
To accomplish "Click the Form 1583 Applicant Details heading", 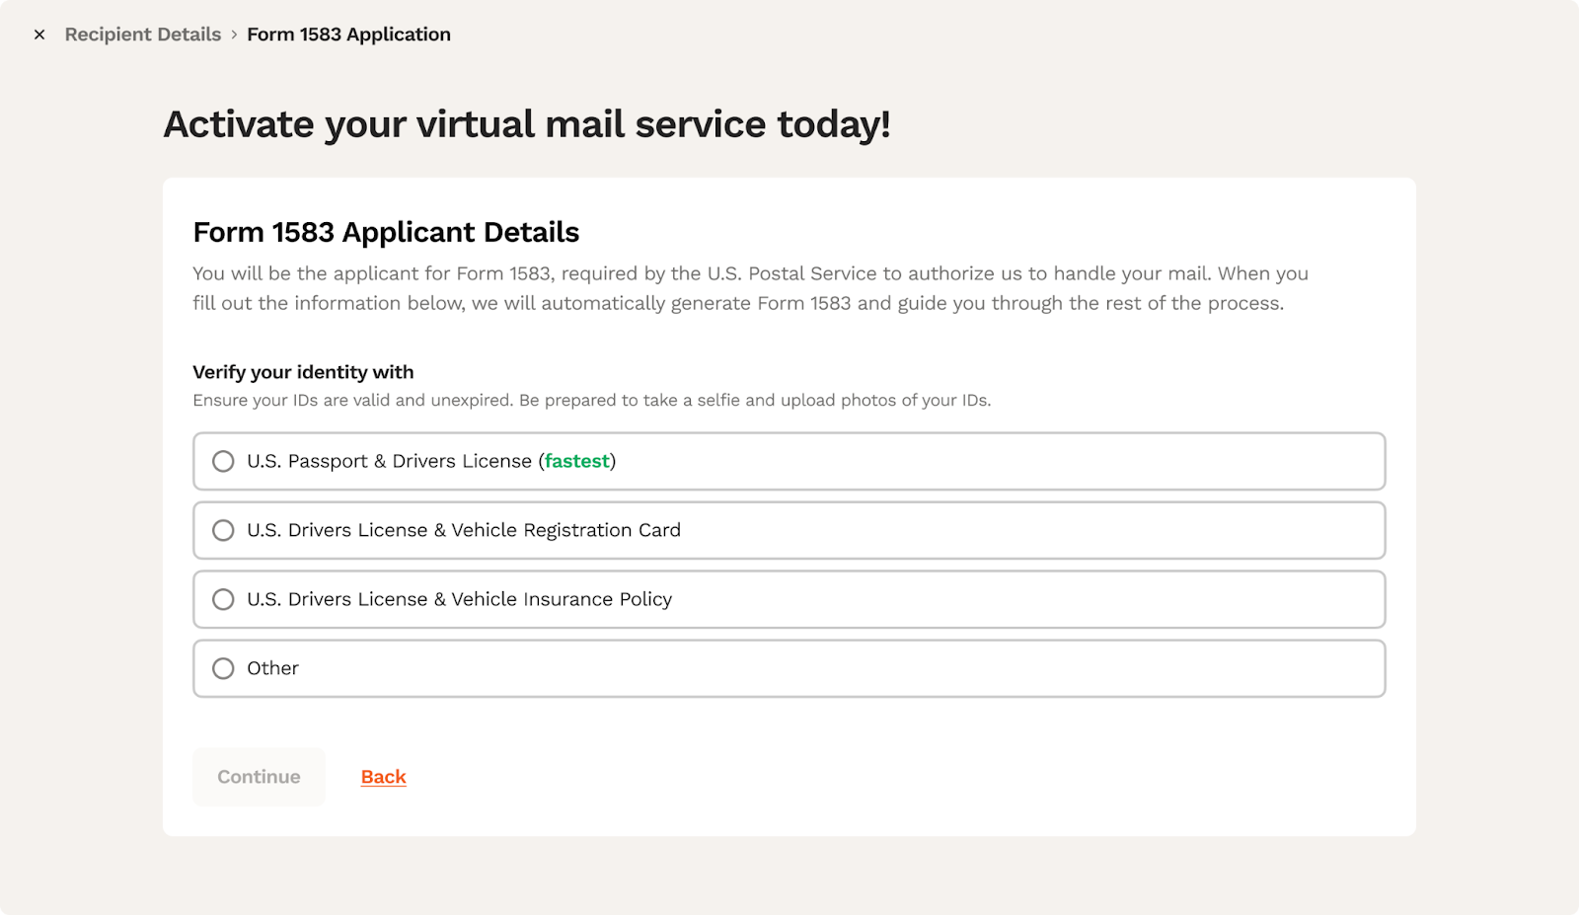I will click(386, 232).
